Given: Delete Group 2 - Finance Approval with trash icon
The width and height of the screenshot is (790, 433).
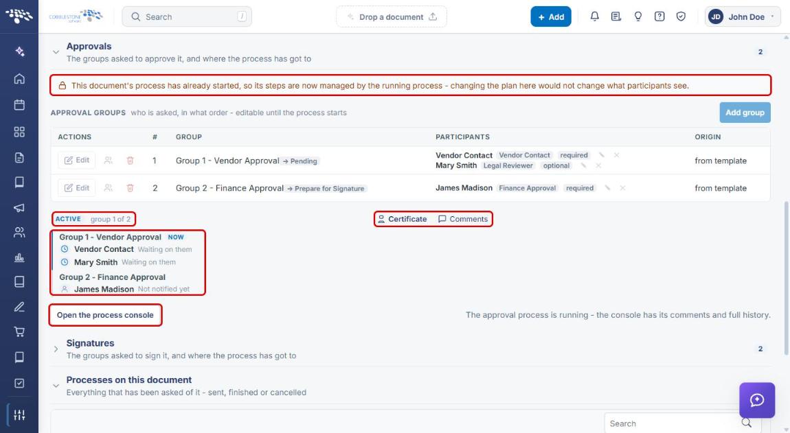Looking at the screenshot, I should click(130, 188).
